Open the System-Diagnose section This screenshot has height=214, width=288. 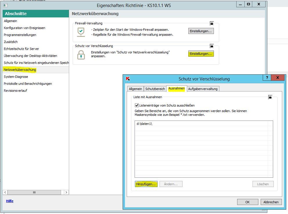pos(36,77)
